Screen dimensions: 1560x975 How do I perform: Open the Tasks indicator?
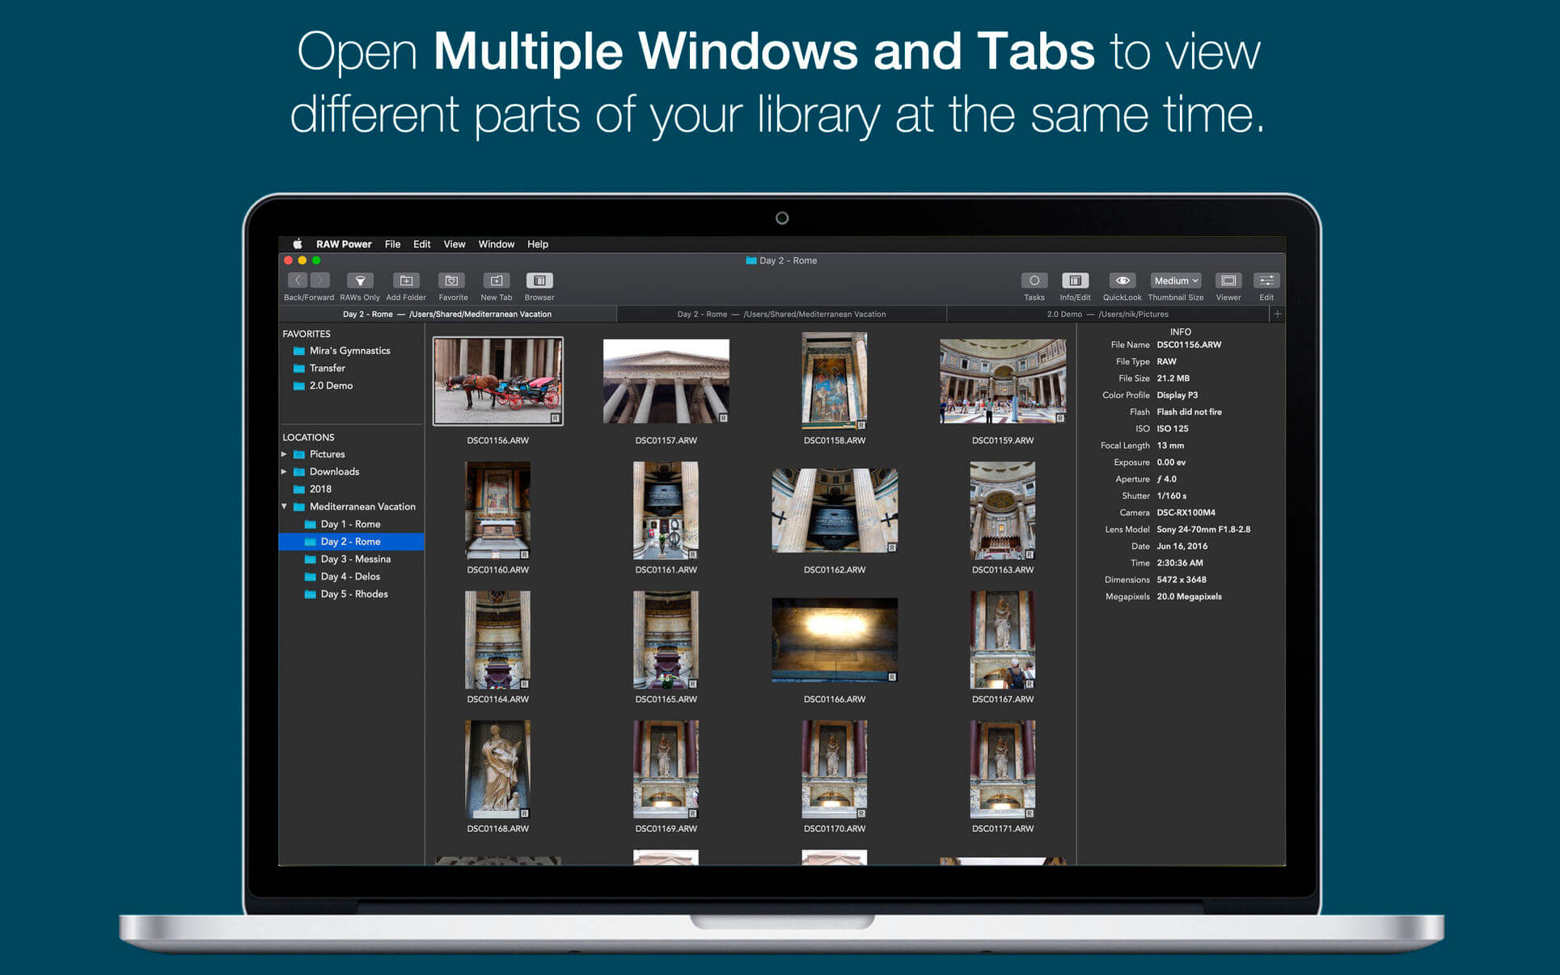[1034, 281]
